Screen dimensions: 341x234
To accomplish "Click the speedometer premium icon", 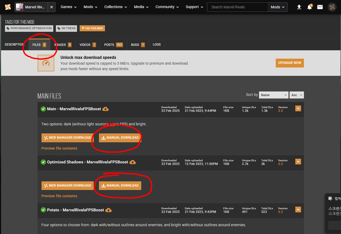I will (x=46, y=63).
